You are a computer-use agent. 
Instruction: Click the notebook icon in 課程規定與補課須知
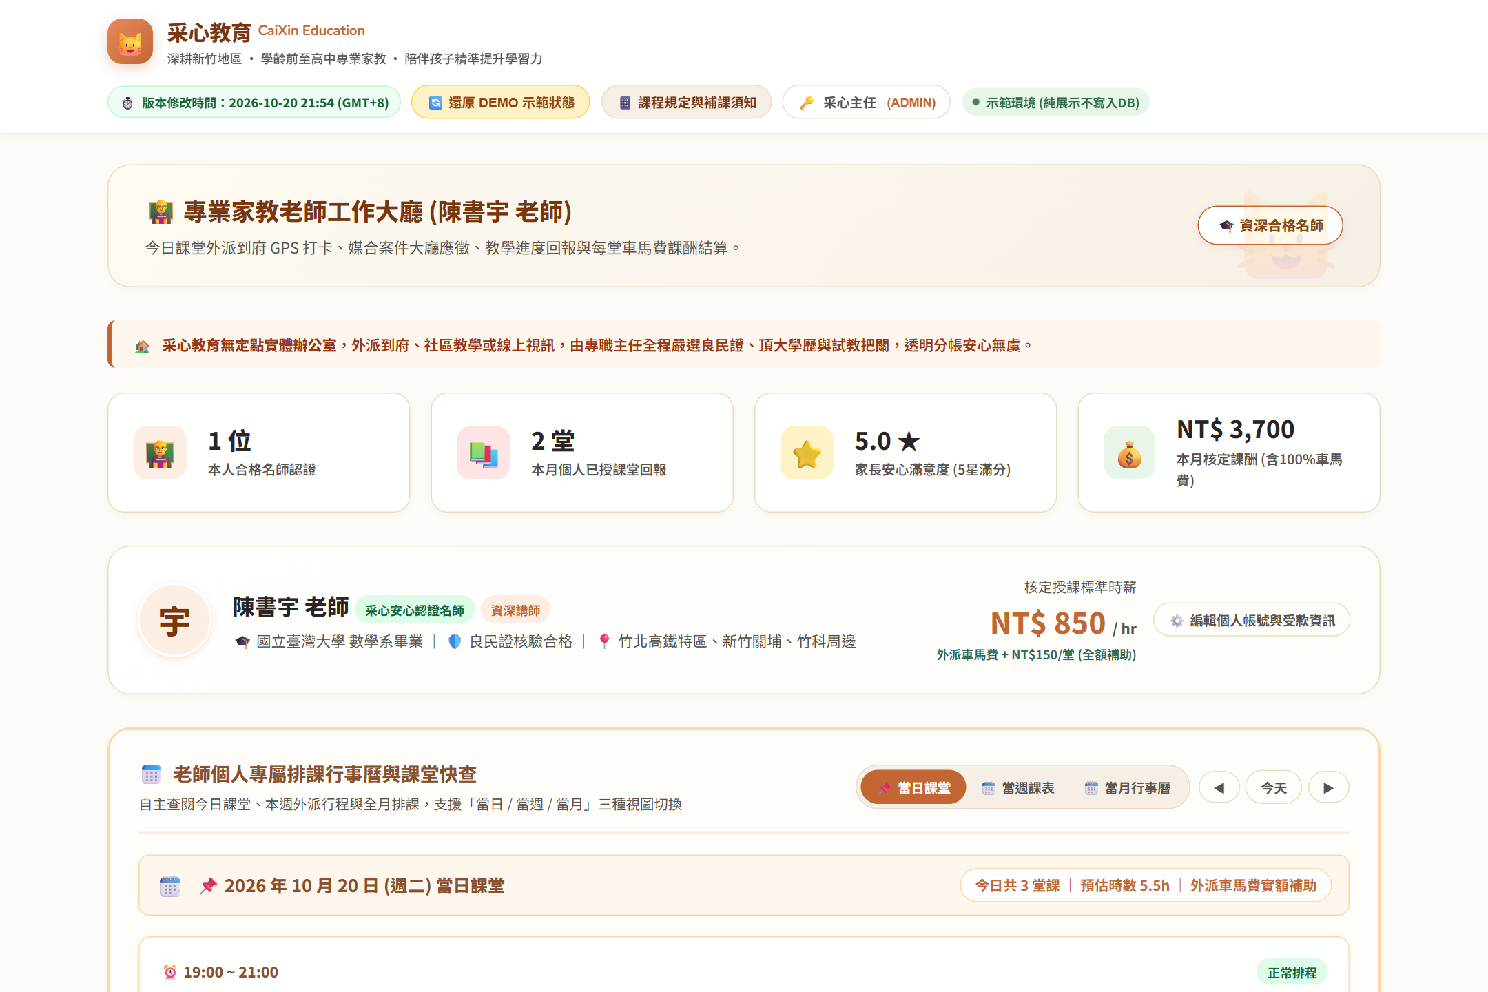tap(625, 103)
